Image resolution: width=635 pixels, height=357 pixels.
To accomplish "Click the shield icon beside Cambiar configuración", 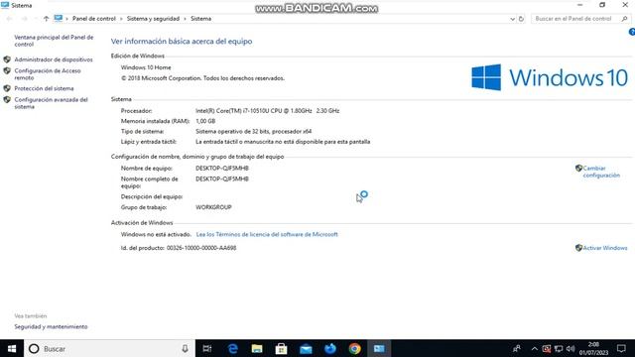I will pyautogui.click(x=578, y=168).
